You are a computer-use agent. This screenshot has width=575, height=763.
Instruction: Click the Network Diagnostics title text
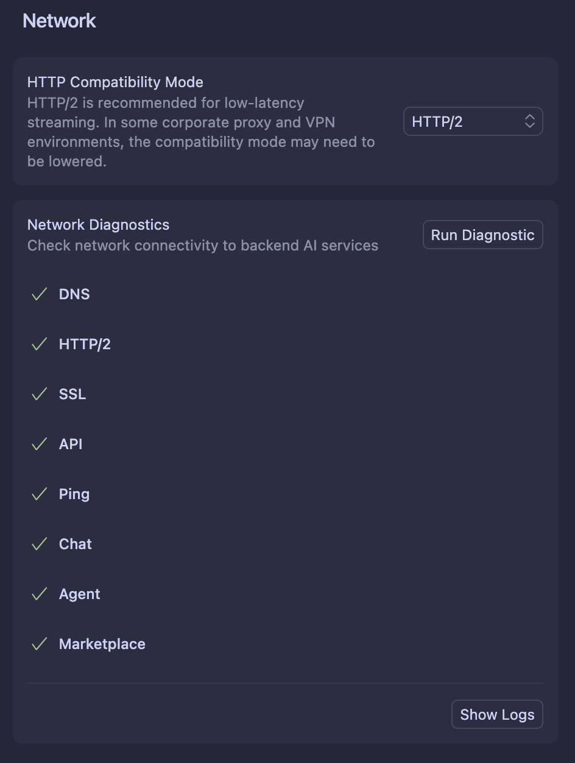tap(99, 225)
